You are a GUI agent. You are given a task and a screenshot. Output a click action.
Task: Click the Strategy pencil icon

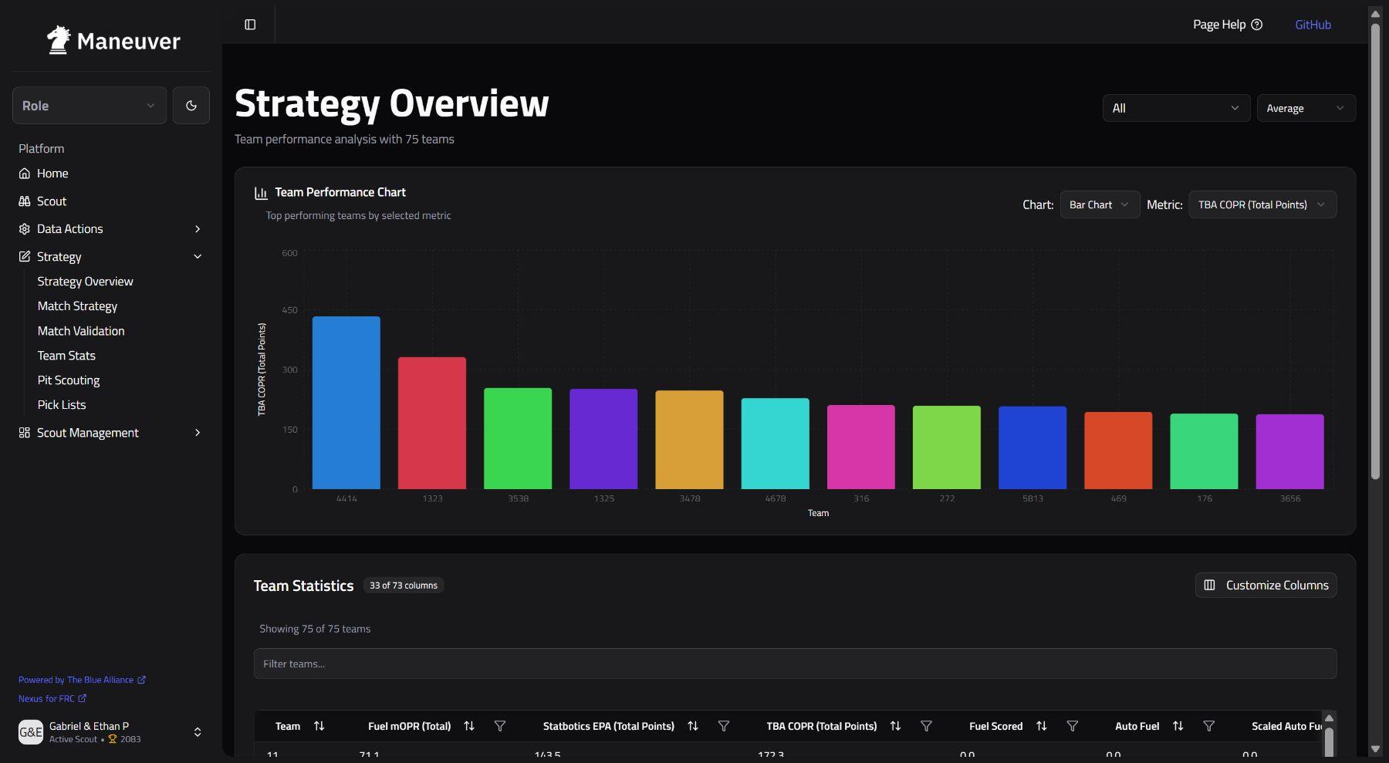click(25, 257)
